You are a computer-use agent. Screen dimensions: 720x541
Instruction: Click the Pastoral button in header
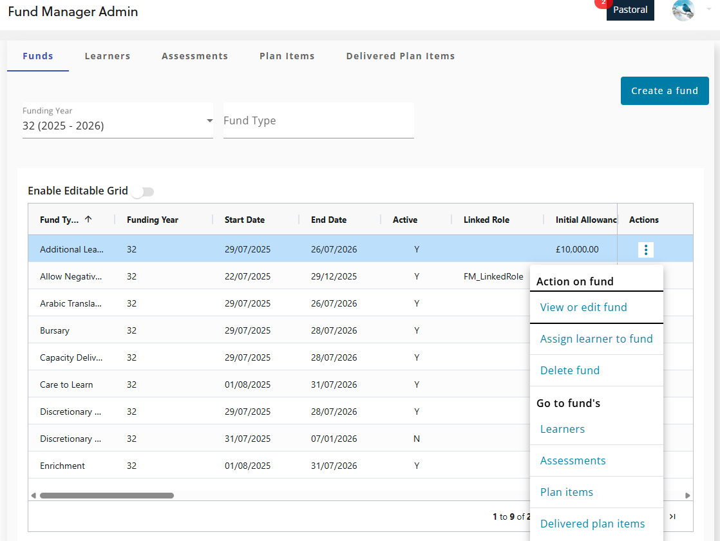click(x=630, y=10)
